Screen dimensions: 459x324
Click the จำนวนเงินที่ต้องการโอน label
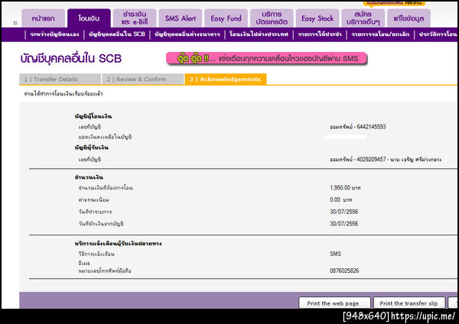coord(106,188)
